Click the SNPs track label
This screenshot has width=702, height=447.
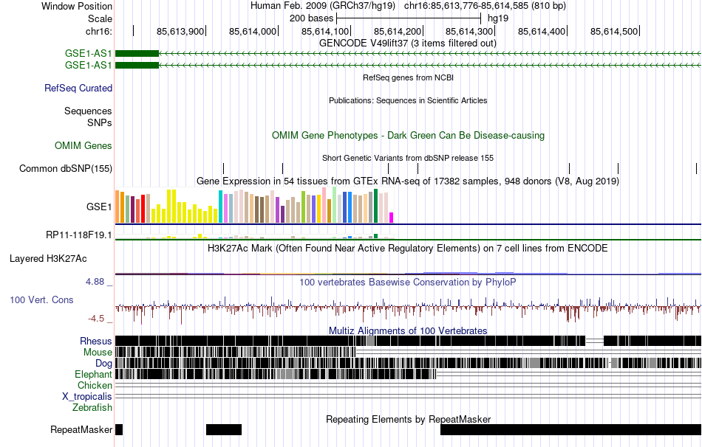pyautogui.click(x=100, y=122)
